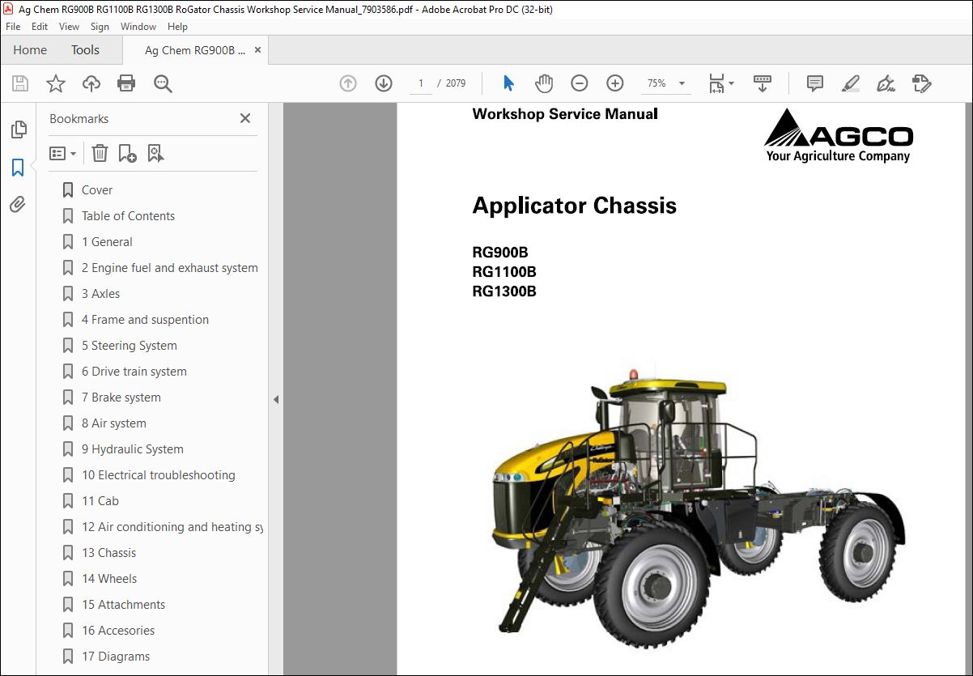The width and height of the screenshot is (973, 676).
Task: Open the File menu
Action: click(x=13, y=27)
